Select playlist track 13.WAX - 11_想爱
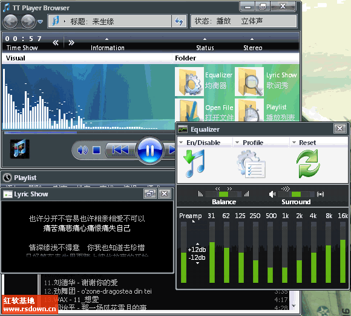The height and width of the screenshot is (316, 351). [71, 300]
